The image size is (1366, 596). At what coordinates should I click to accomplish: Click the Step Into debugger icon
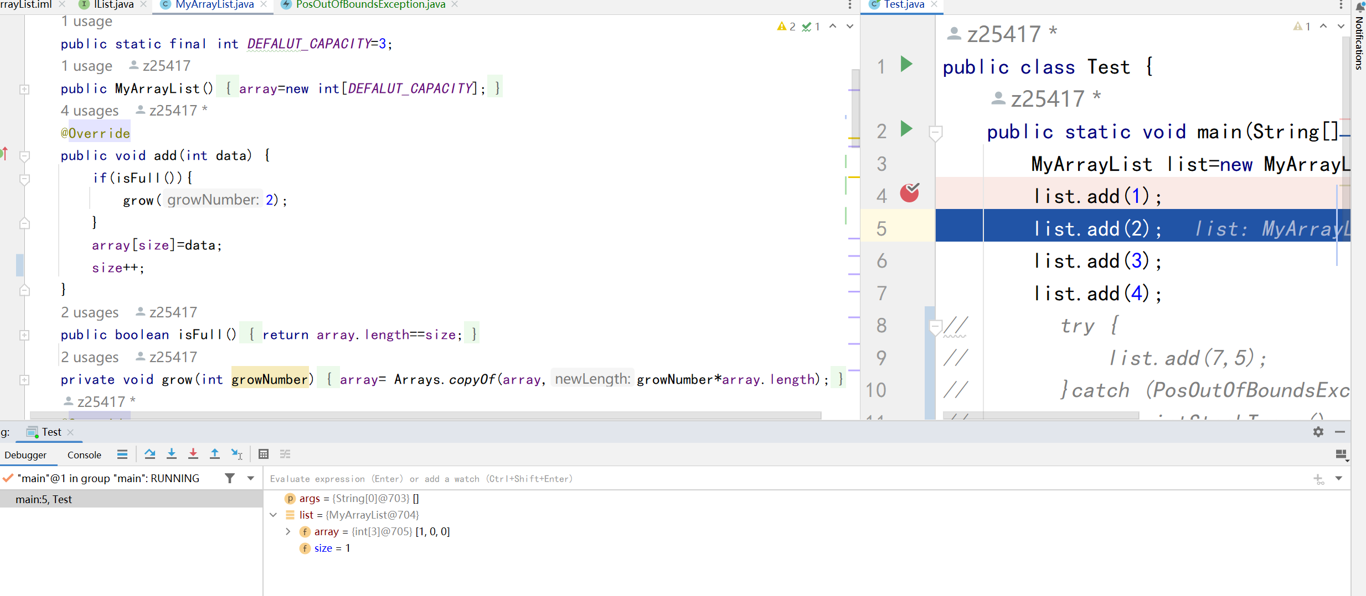(x=172, y=454)
